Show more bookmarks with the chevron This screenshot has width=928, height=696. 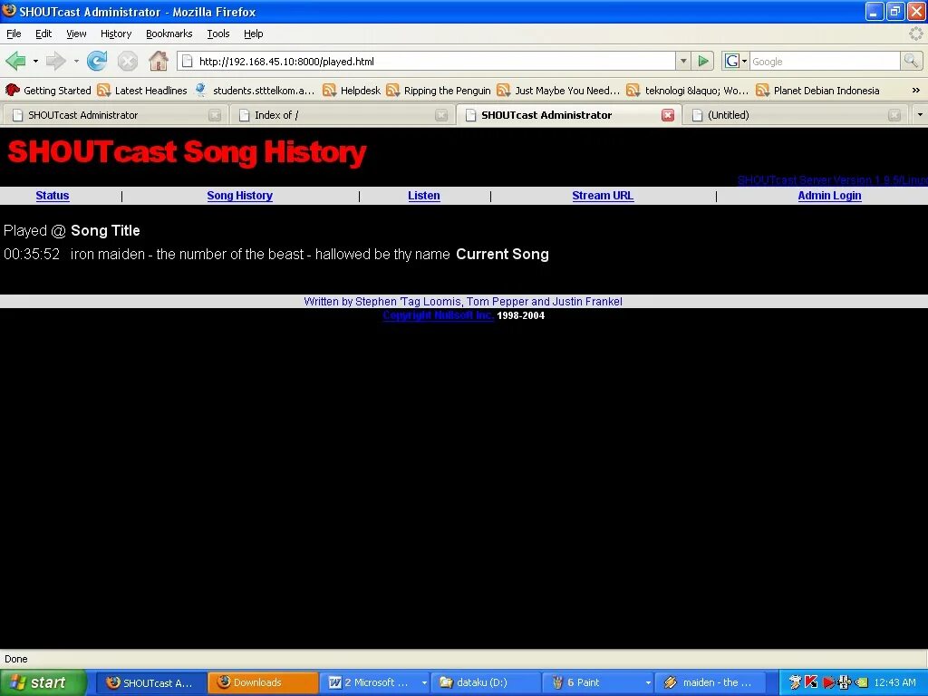coord(915,91)
